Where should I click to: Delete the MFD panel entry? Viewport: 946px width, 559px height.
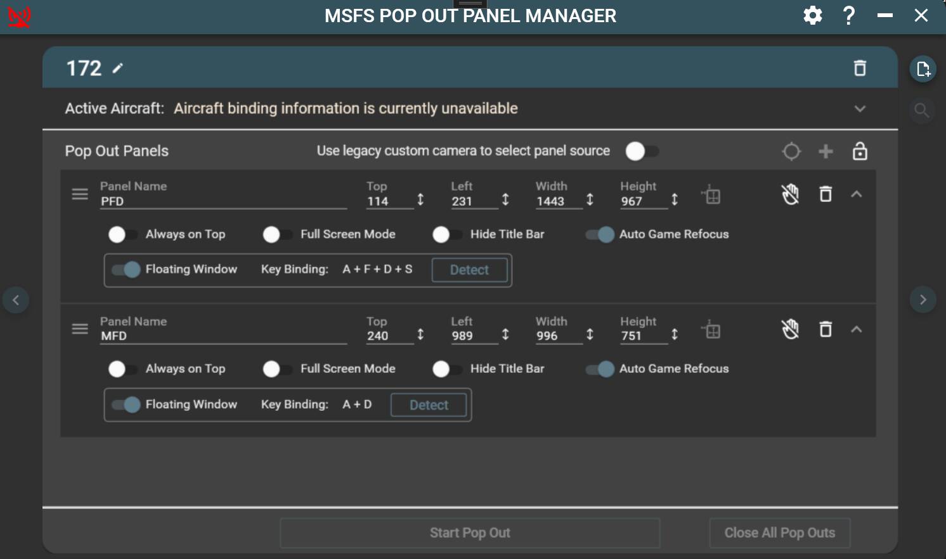826,329
